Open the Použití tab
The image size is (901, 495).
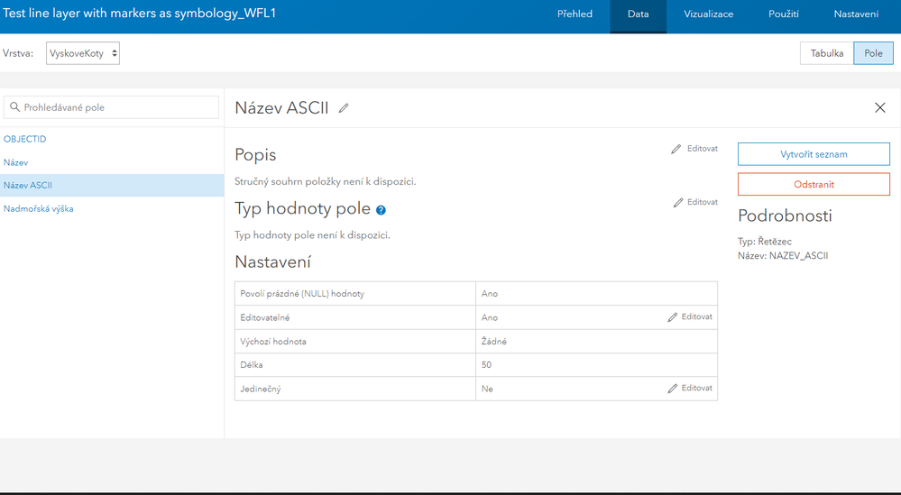point(783,14)
